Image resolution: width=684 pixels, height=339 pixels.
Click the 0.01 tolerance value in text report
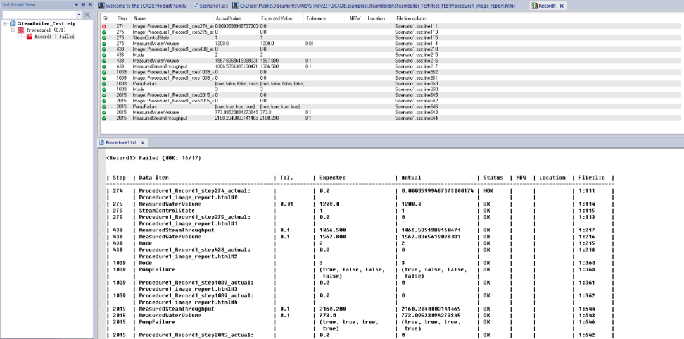coord(286,204)
